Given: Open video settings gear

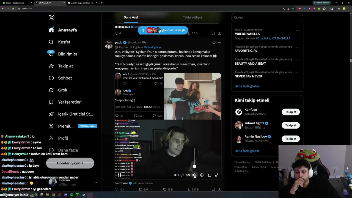Looking at the screenshot, I should coord(202,175).
